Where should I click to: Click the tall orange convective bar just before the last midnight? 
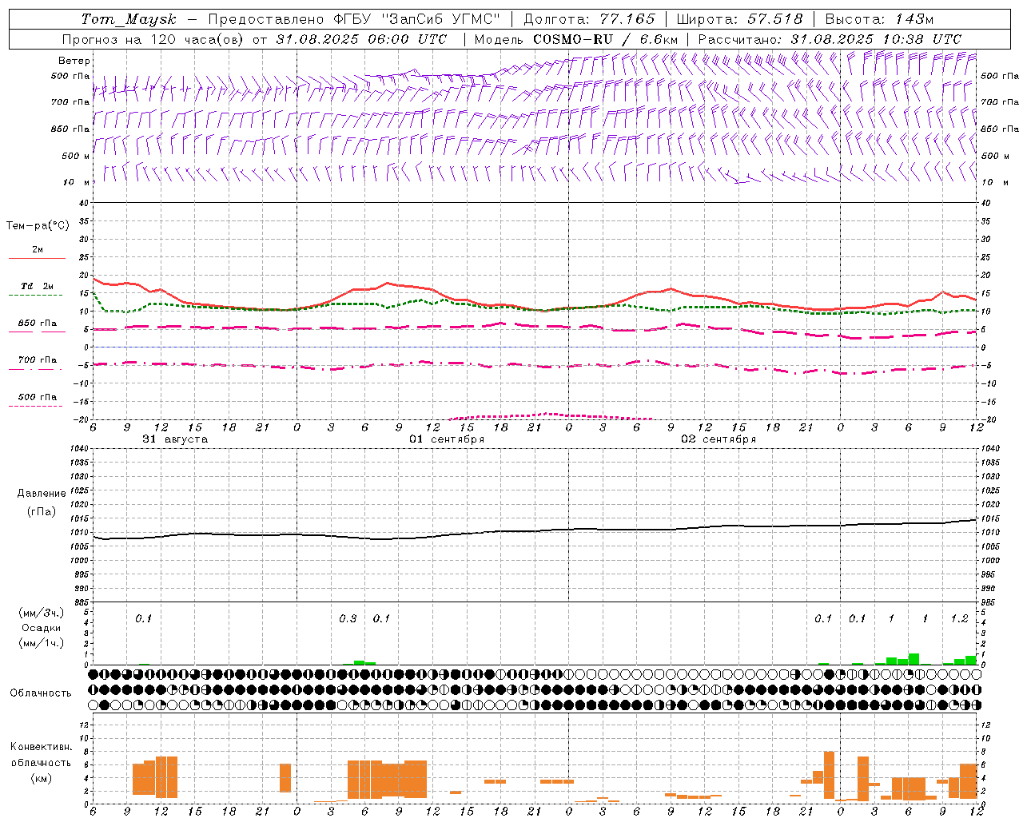click(x=829, y=776)
